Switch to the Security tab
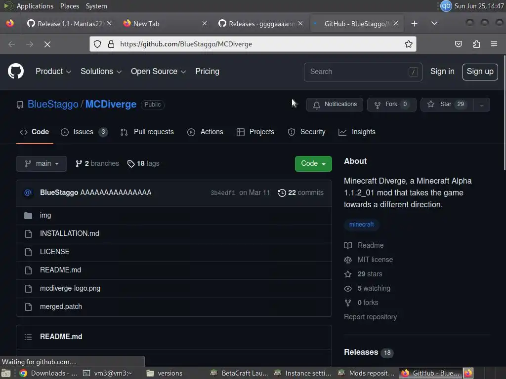 (306, 132)
